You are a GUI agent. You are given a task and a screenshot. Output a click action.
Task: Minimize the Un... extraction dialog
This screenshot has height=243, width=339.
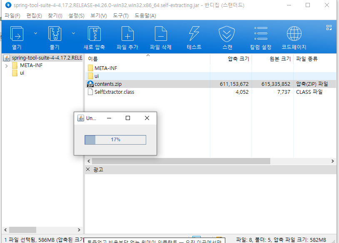coord(109,118)
